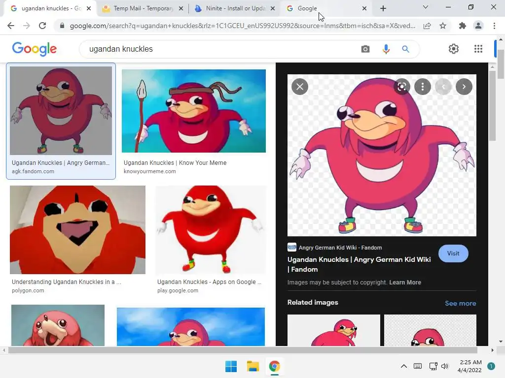The image size is (505, 378).
Task: Click the preview panel scrollbar thumb
Action: [x=492, y=105]
